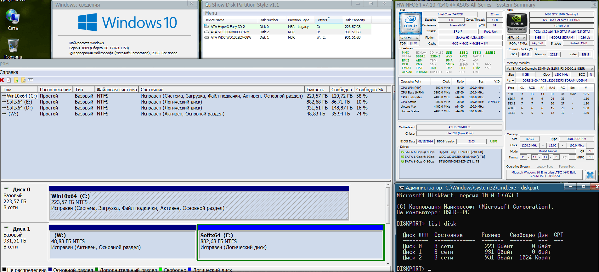Click the 1200 row in memory timings table

tap(550, 94)
